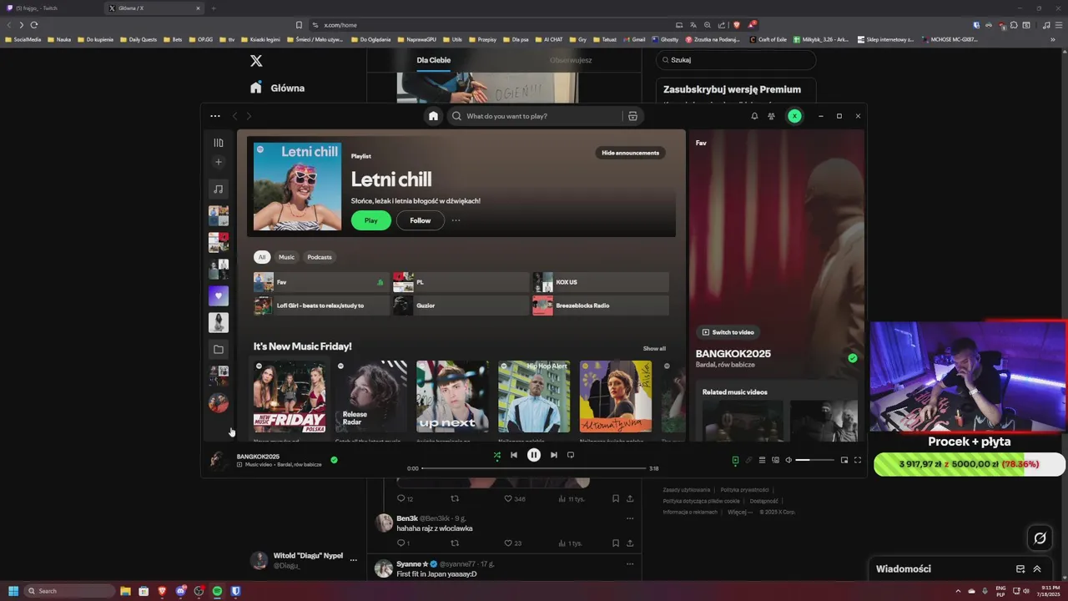The height and width of the screenshot is (601, 1068).
Task: Expand Więcej footer link on X
Action: tap(738, 512)
